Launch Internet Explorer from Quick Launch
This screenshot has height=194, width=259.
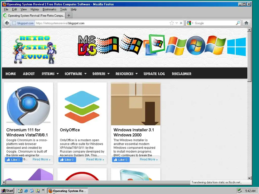pyautogui.click(x=26, y=191)
